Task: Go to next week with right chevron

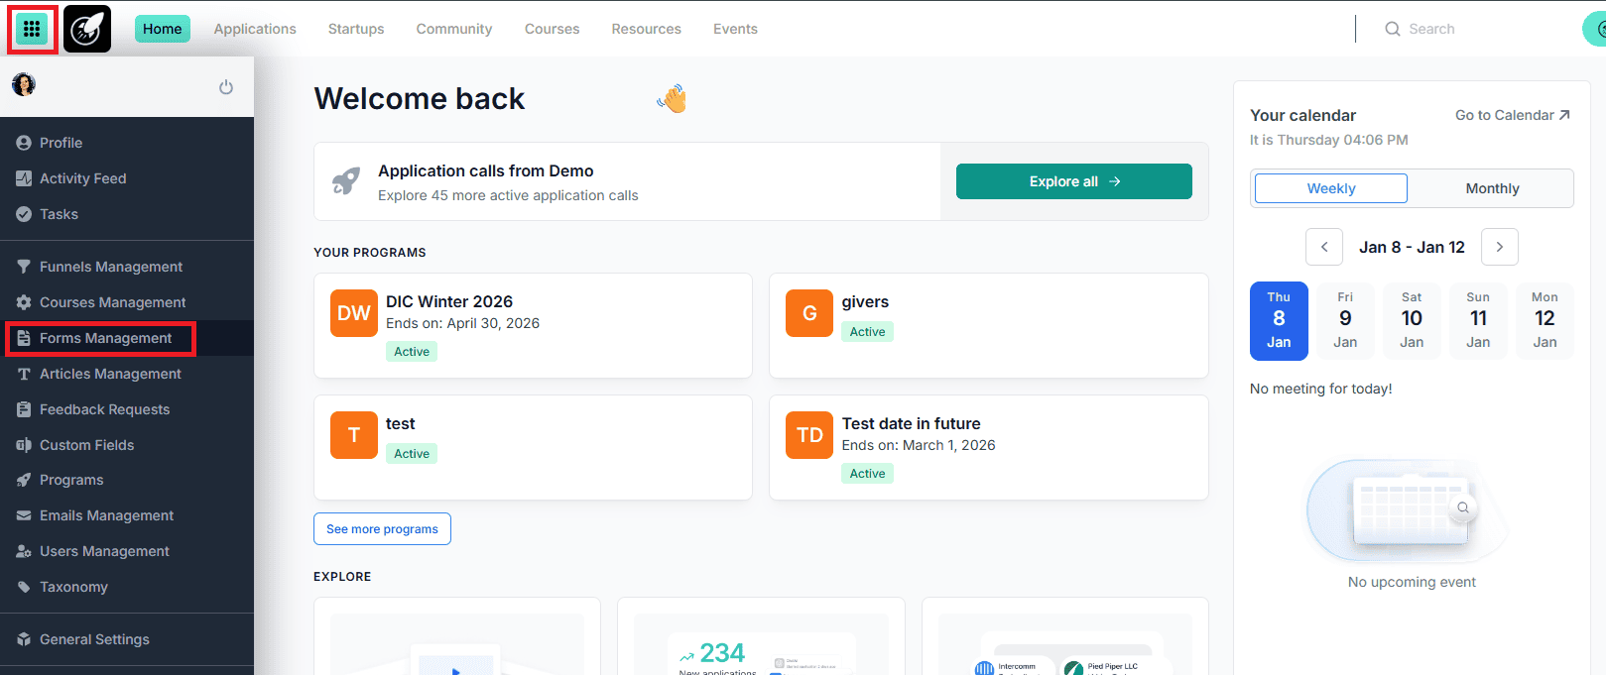Action: pyautogui.click(x=1500, y=247)
